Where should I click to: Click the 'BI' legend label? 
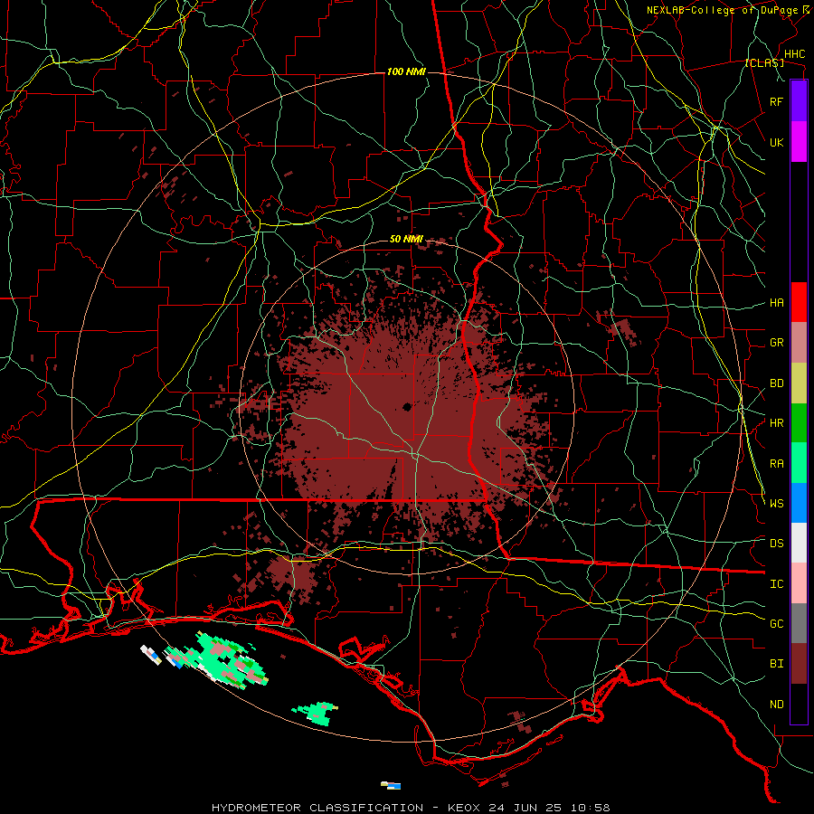pos(776,664)
